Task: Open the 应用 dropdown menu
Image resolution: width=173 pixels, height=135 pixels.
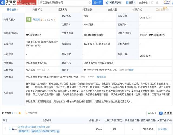Action: tap(130, 2)
